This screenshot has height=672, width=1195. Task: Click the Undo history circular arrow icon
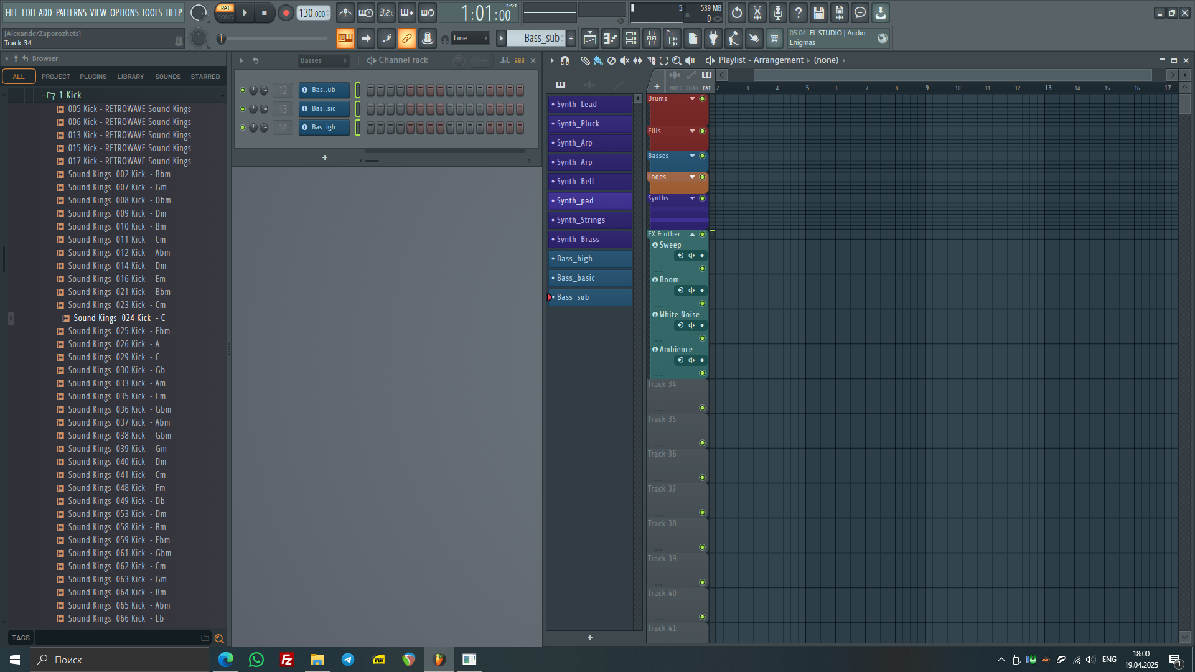pos(737,12)
